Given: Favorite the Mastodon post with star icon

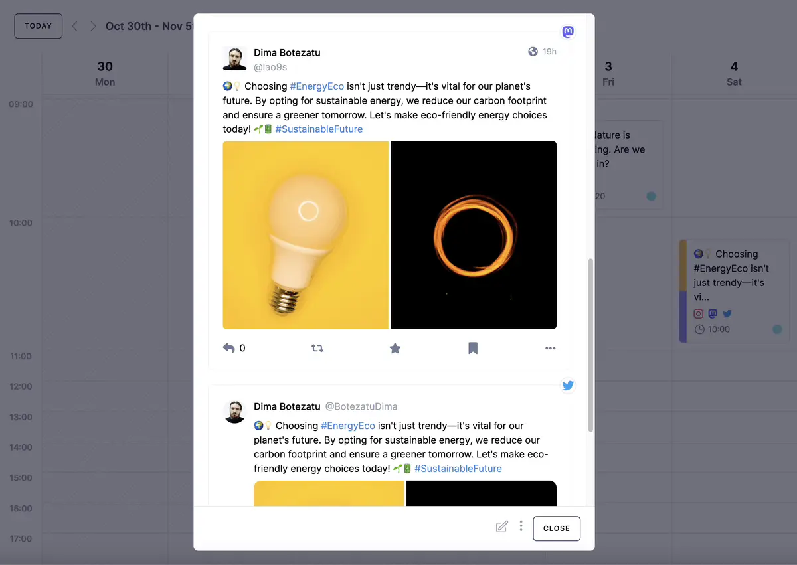Looking at the screenshot, I should [395, 348].
